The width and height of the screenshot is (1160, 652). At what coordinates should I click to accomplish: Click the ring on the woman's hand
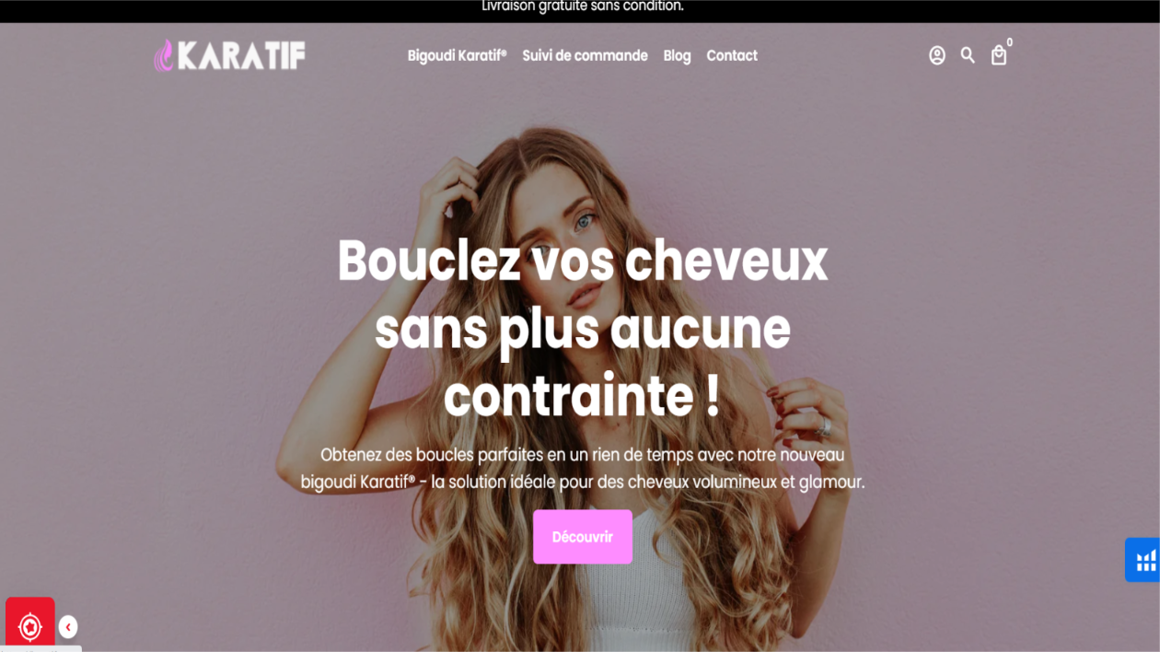[x=824, y=427]
